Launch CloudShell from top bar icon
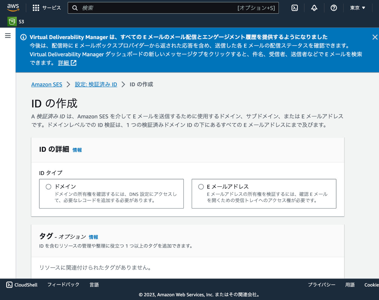 point(295,8)
